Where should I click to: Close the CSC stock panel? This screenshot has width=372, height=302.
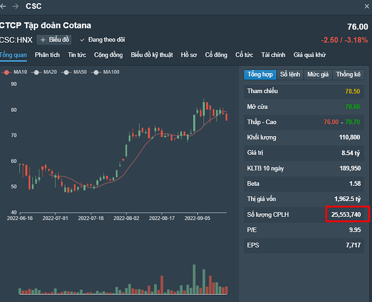(x=367, y=7)
